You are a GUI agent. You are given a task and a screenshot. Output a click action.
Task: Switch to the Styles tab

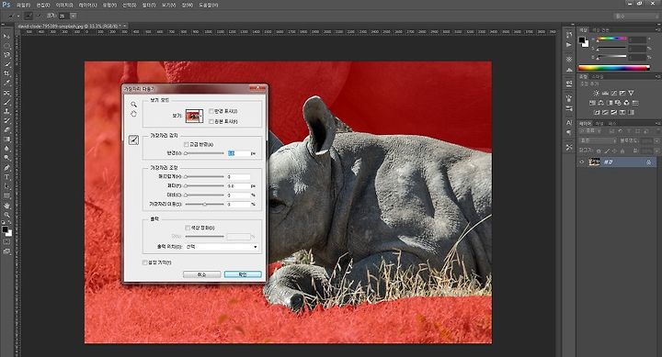tap(598, 77)
